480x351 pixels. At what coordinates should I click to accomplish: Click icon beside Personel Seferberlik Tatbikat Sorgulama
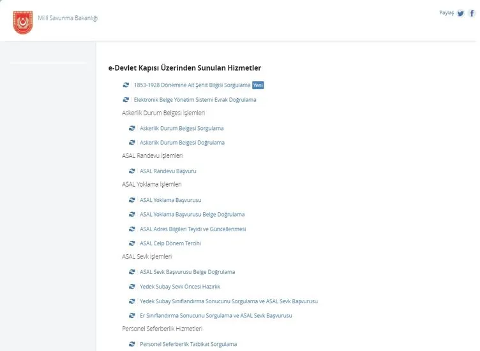131,344
